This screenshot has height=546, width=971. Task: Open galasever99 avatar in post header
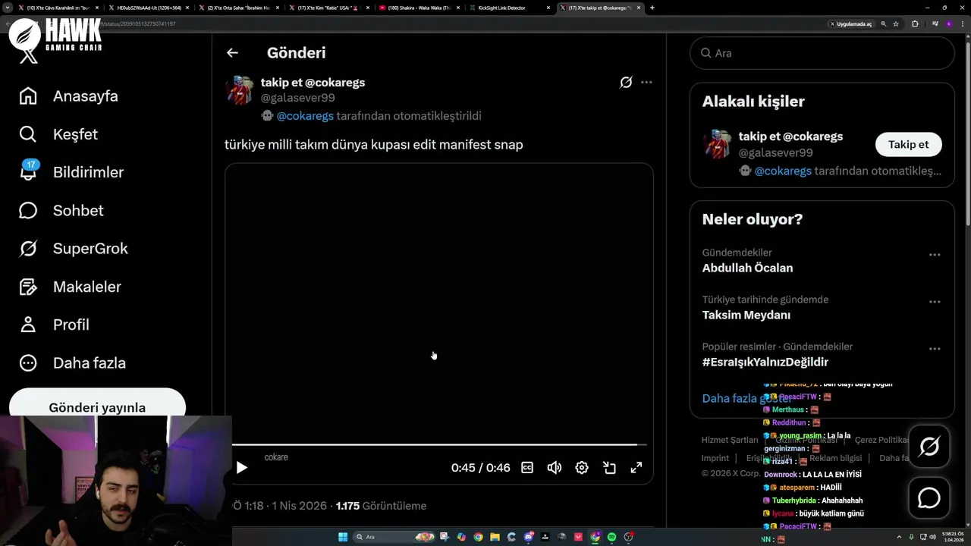click(240, 89)
